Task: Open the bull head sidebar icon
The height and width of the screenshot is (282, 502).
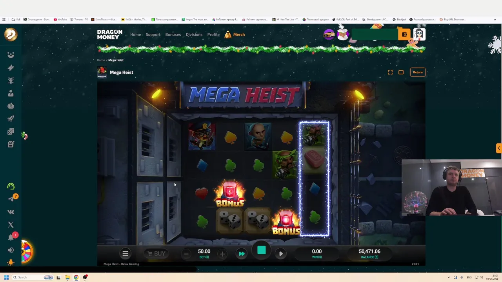Action: point(11,80)
